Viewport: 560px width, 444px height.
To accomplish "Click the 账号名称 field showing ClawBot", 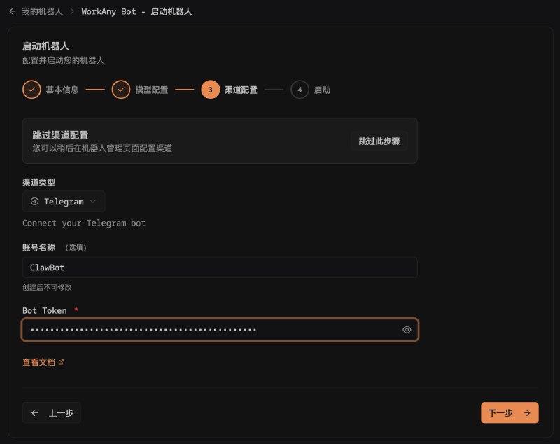I will tap(220, 267).
